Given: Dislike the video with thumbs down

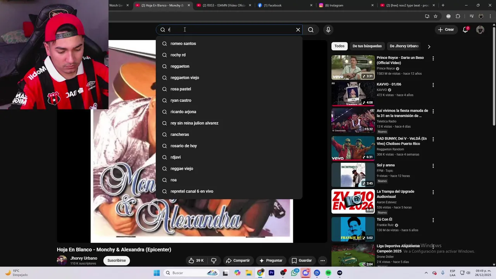Looking at the screenshot, I should click(x=214, y=260).
